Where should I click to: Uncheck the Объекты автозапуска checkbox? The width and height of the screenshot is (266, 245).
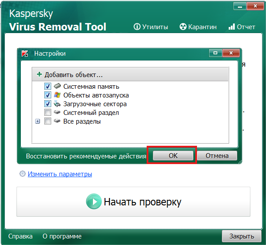click(x=47, y=95)
